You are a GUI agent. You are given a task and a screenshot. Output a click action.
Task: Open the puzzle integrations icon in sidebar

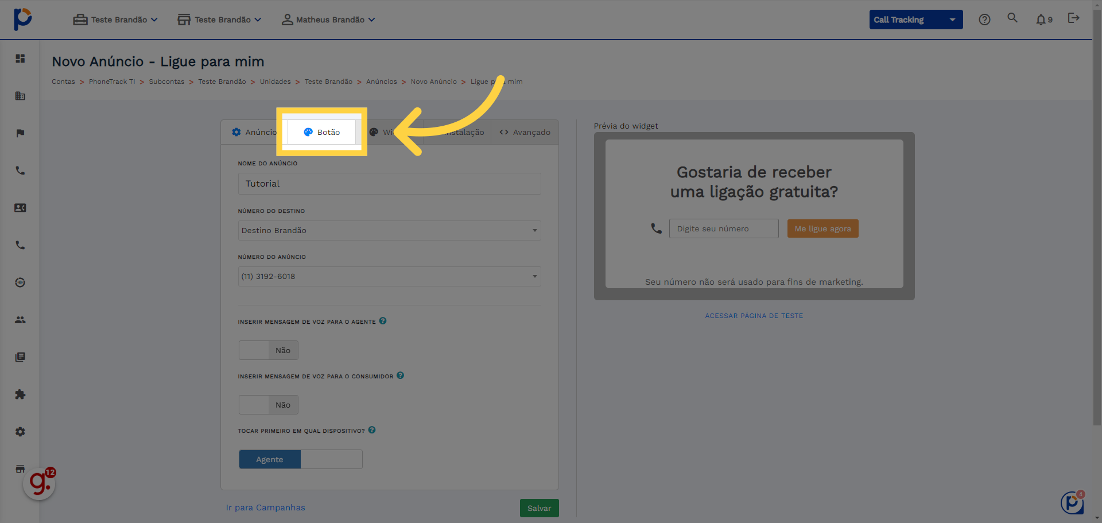[x=20, y=394]
